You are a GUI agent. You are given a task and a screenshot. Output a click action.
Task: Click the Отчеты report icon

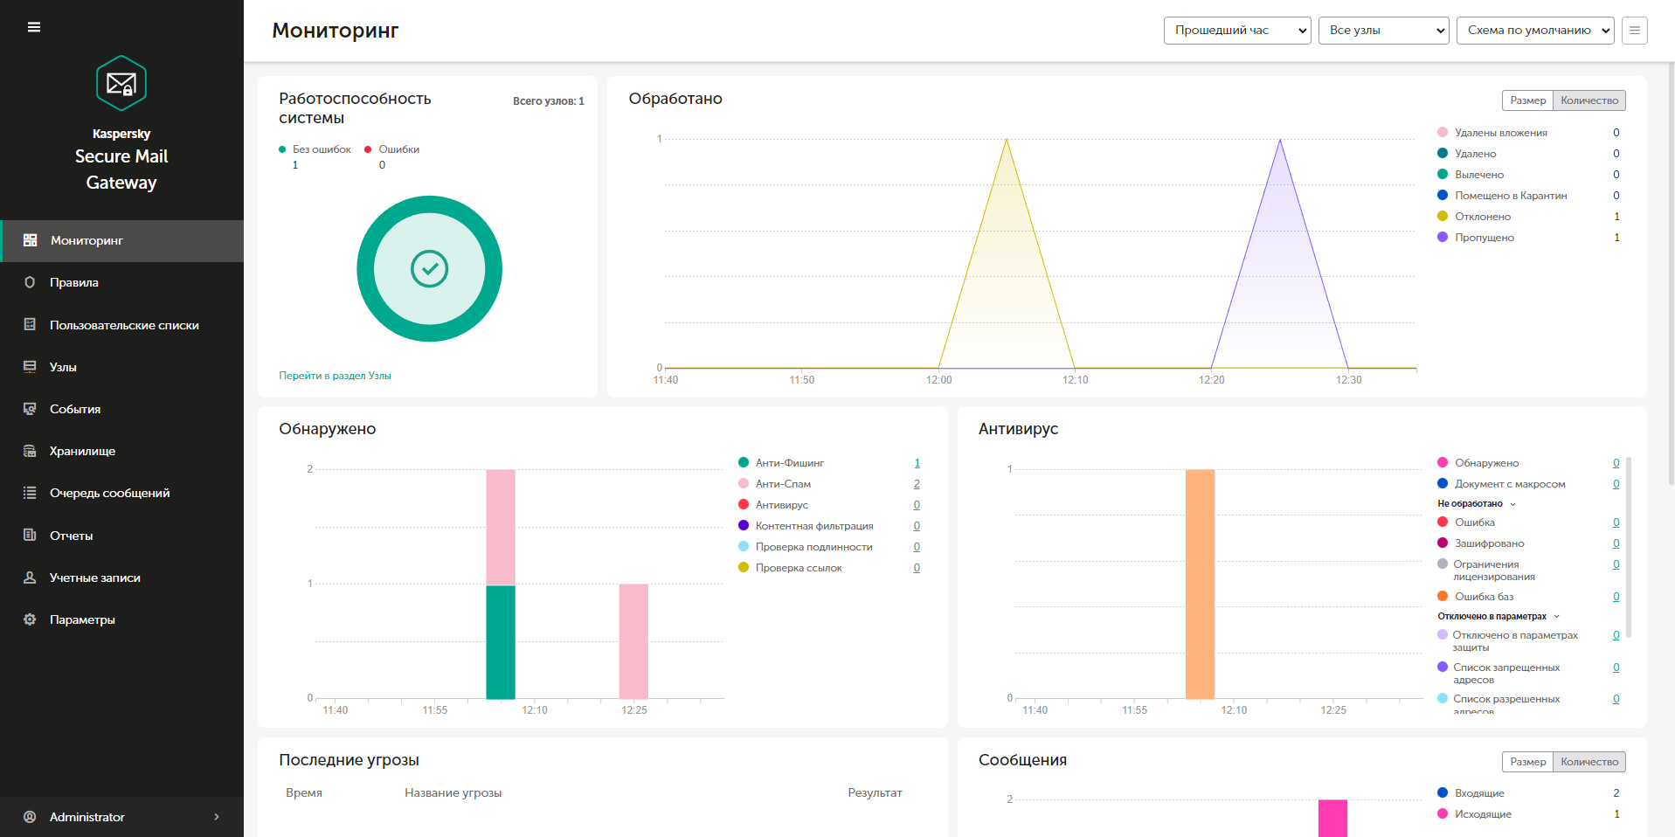tap(30, 536)
